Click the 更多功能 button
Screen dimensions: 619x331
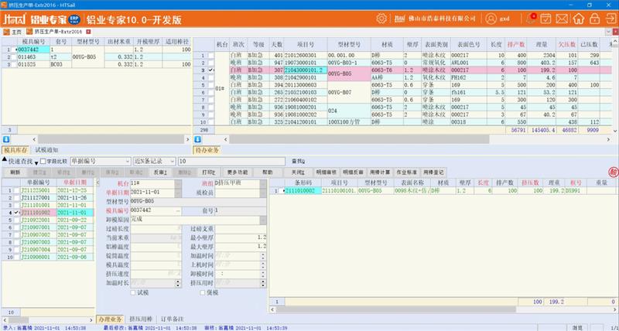tap(238, 172)
